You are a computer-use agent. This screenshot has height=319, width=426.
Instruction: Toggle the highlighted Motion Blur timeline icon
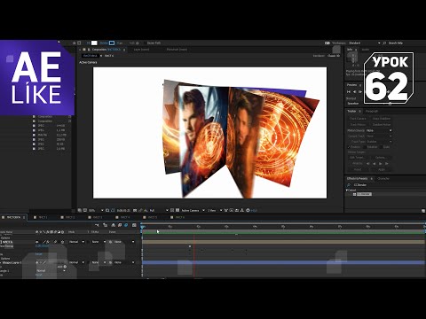(x=126, y=225)
